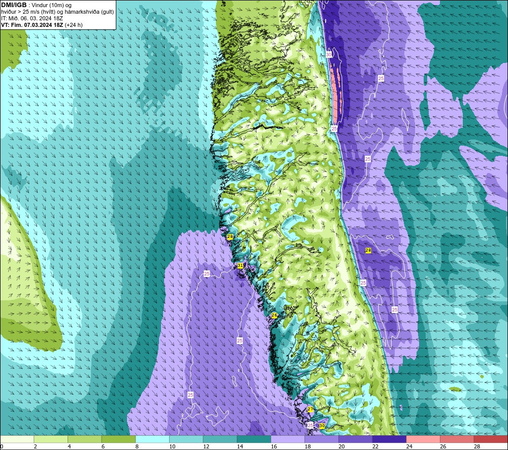The width and height of the screenshot is (508, 450).
Task: Click the legend scale value 8
Action: click(137, 446)
